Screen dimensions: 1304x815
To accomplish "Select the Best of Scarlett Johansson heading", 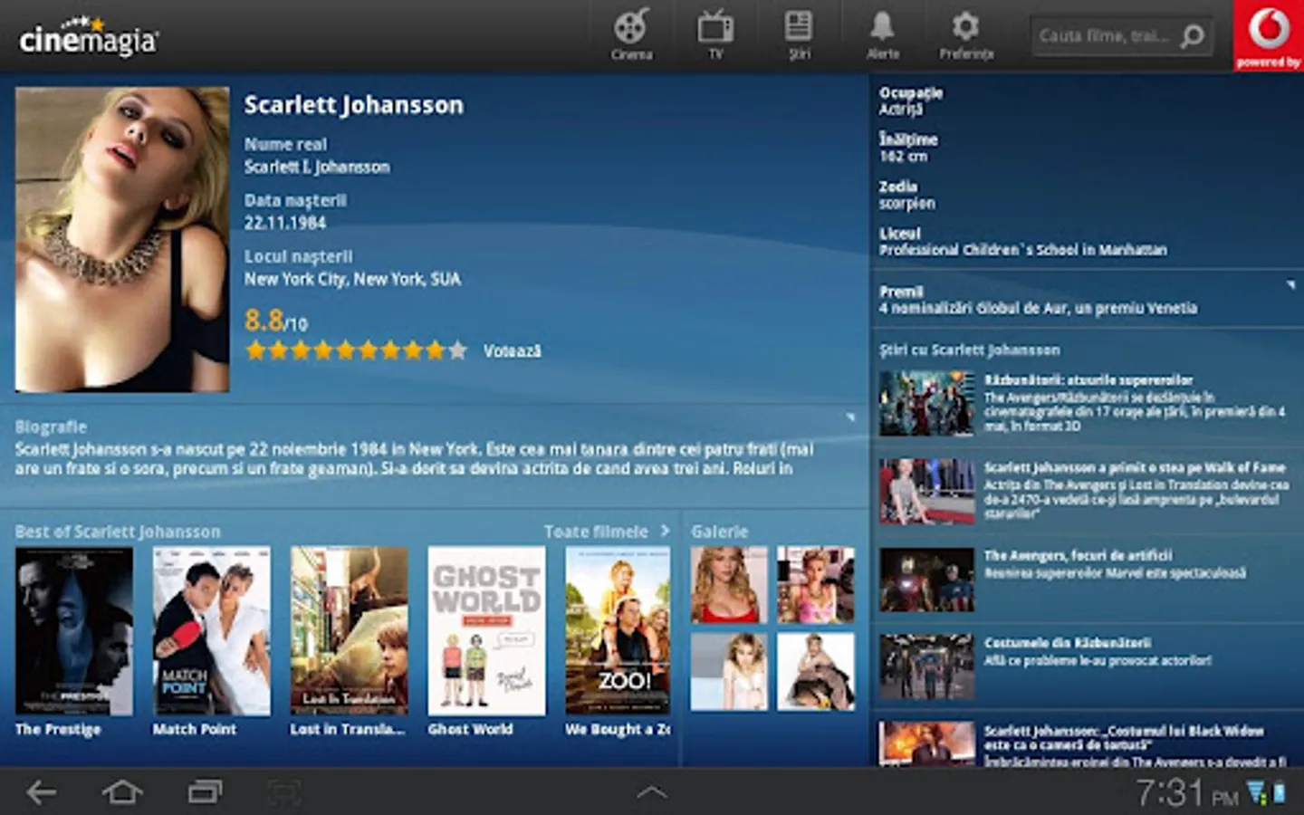I will pos(118,532).
